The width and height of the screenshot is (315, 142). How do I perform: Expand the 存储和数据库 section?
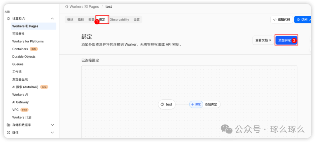(52, 125)
